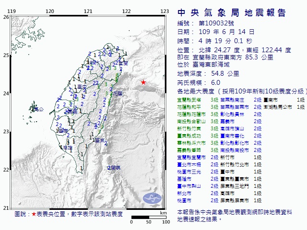Viewport: 307px width, 230px height.
Task: Click the heading 各地最大震度
Action: point(196,92)
